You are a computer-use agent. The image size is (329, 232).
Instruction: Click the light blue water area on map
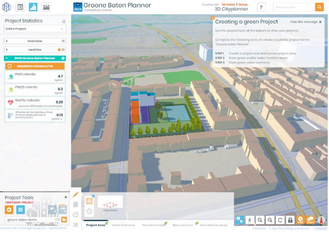point(177,113)
